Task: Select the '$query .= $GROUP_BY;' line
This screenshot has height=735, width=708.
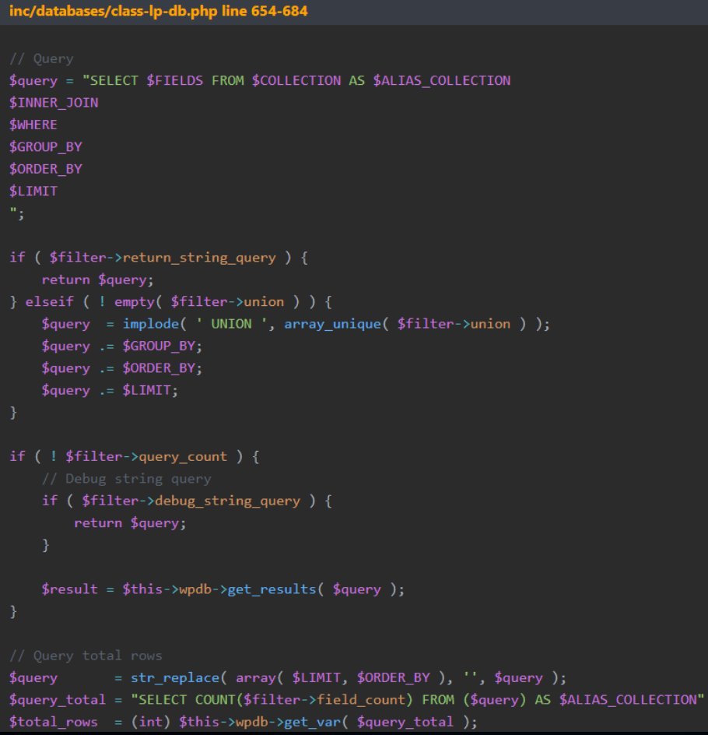Action: tap(121, 346)
